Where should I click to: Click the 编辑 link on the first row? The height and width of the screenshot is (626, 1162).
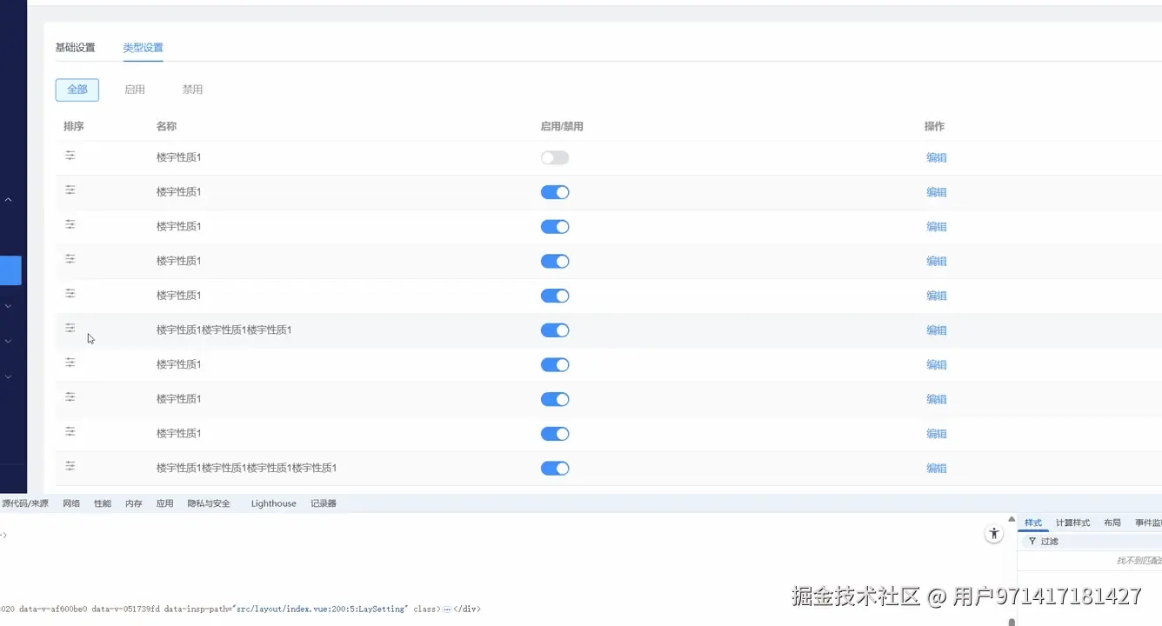coord(936,157)
